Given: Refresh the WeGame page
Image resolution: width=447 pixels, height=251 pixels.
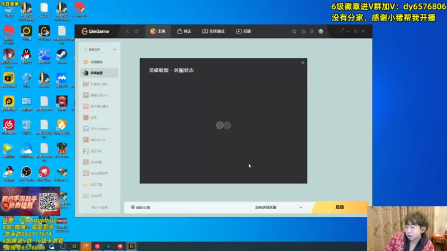Looking at the screenshot, I should 136,31.
